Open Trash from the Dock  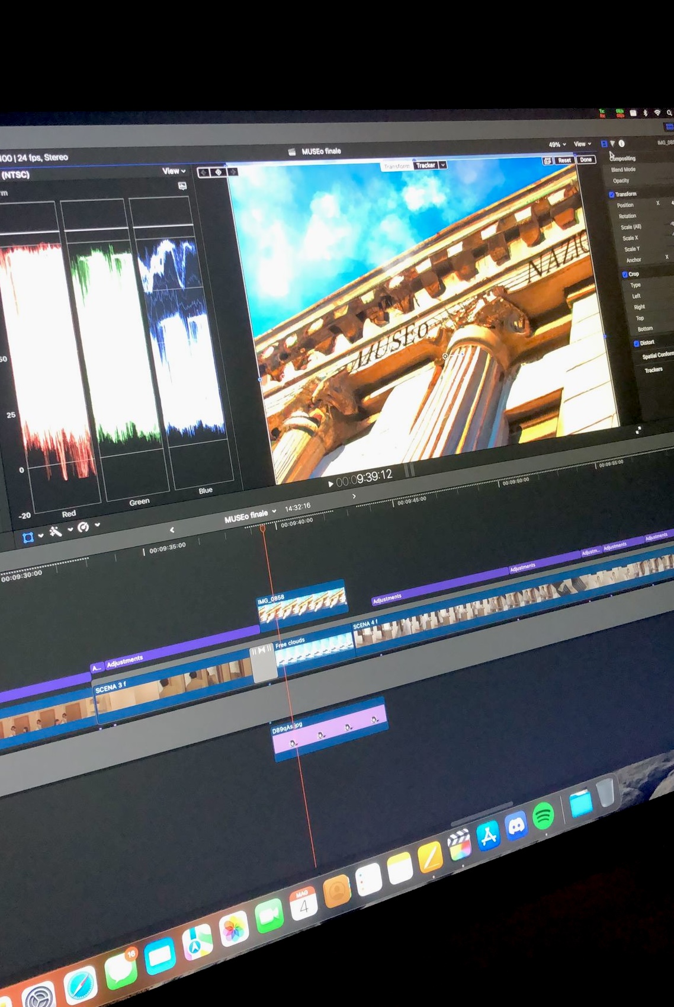[x=606, y=793]
